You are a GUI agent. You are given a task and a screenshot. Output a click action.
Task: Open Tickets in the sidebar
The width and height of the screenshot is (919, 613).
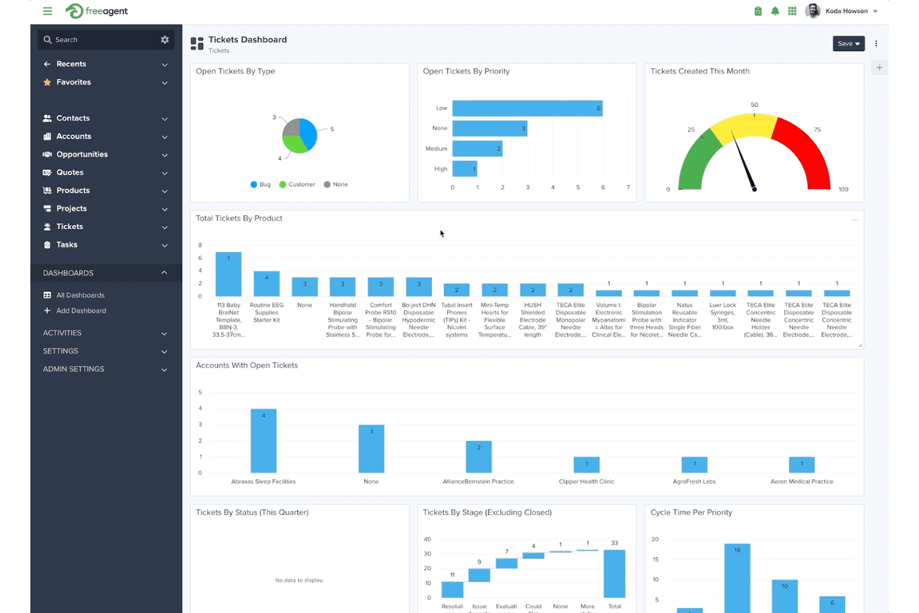click(x=70, y=227)
